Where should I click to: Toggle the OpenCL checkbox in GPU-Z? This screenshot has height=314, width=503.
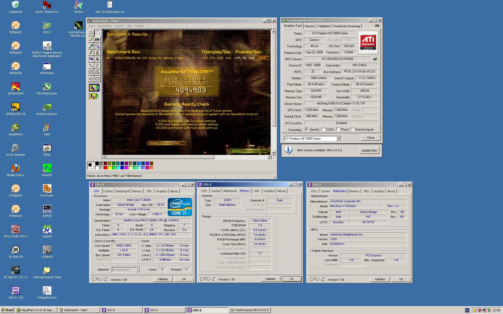tap(307, 130)
